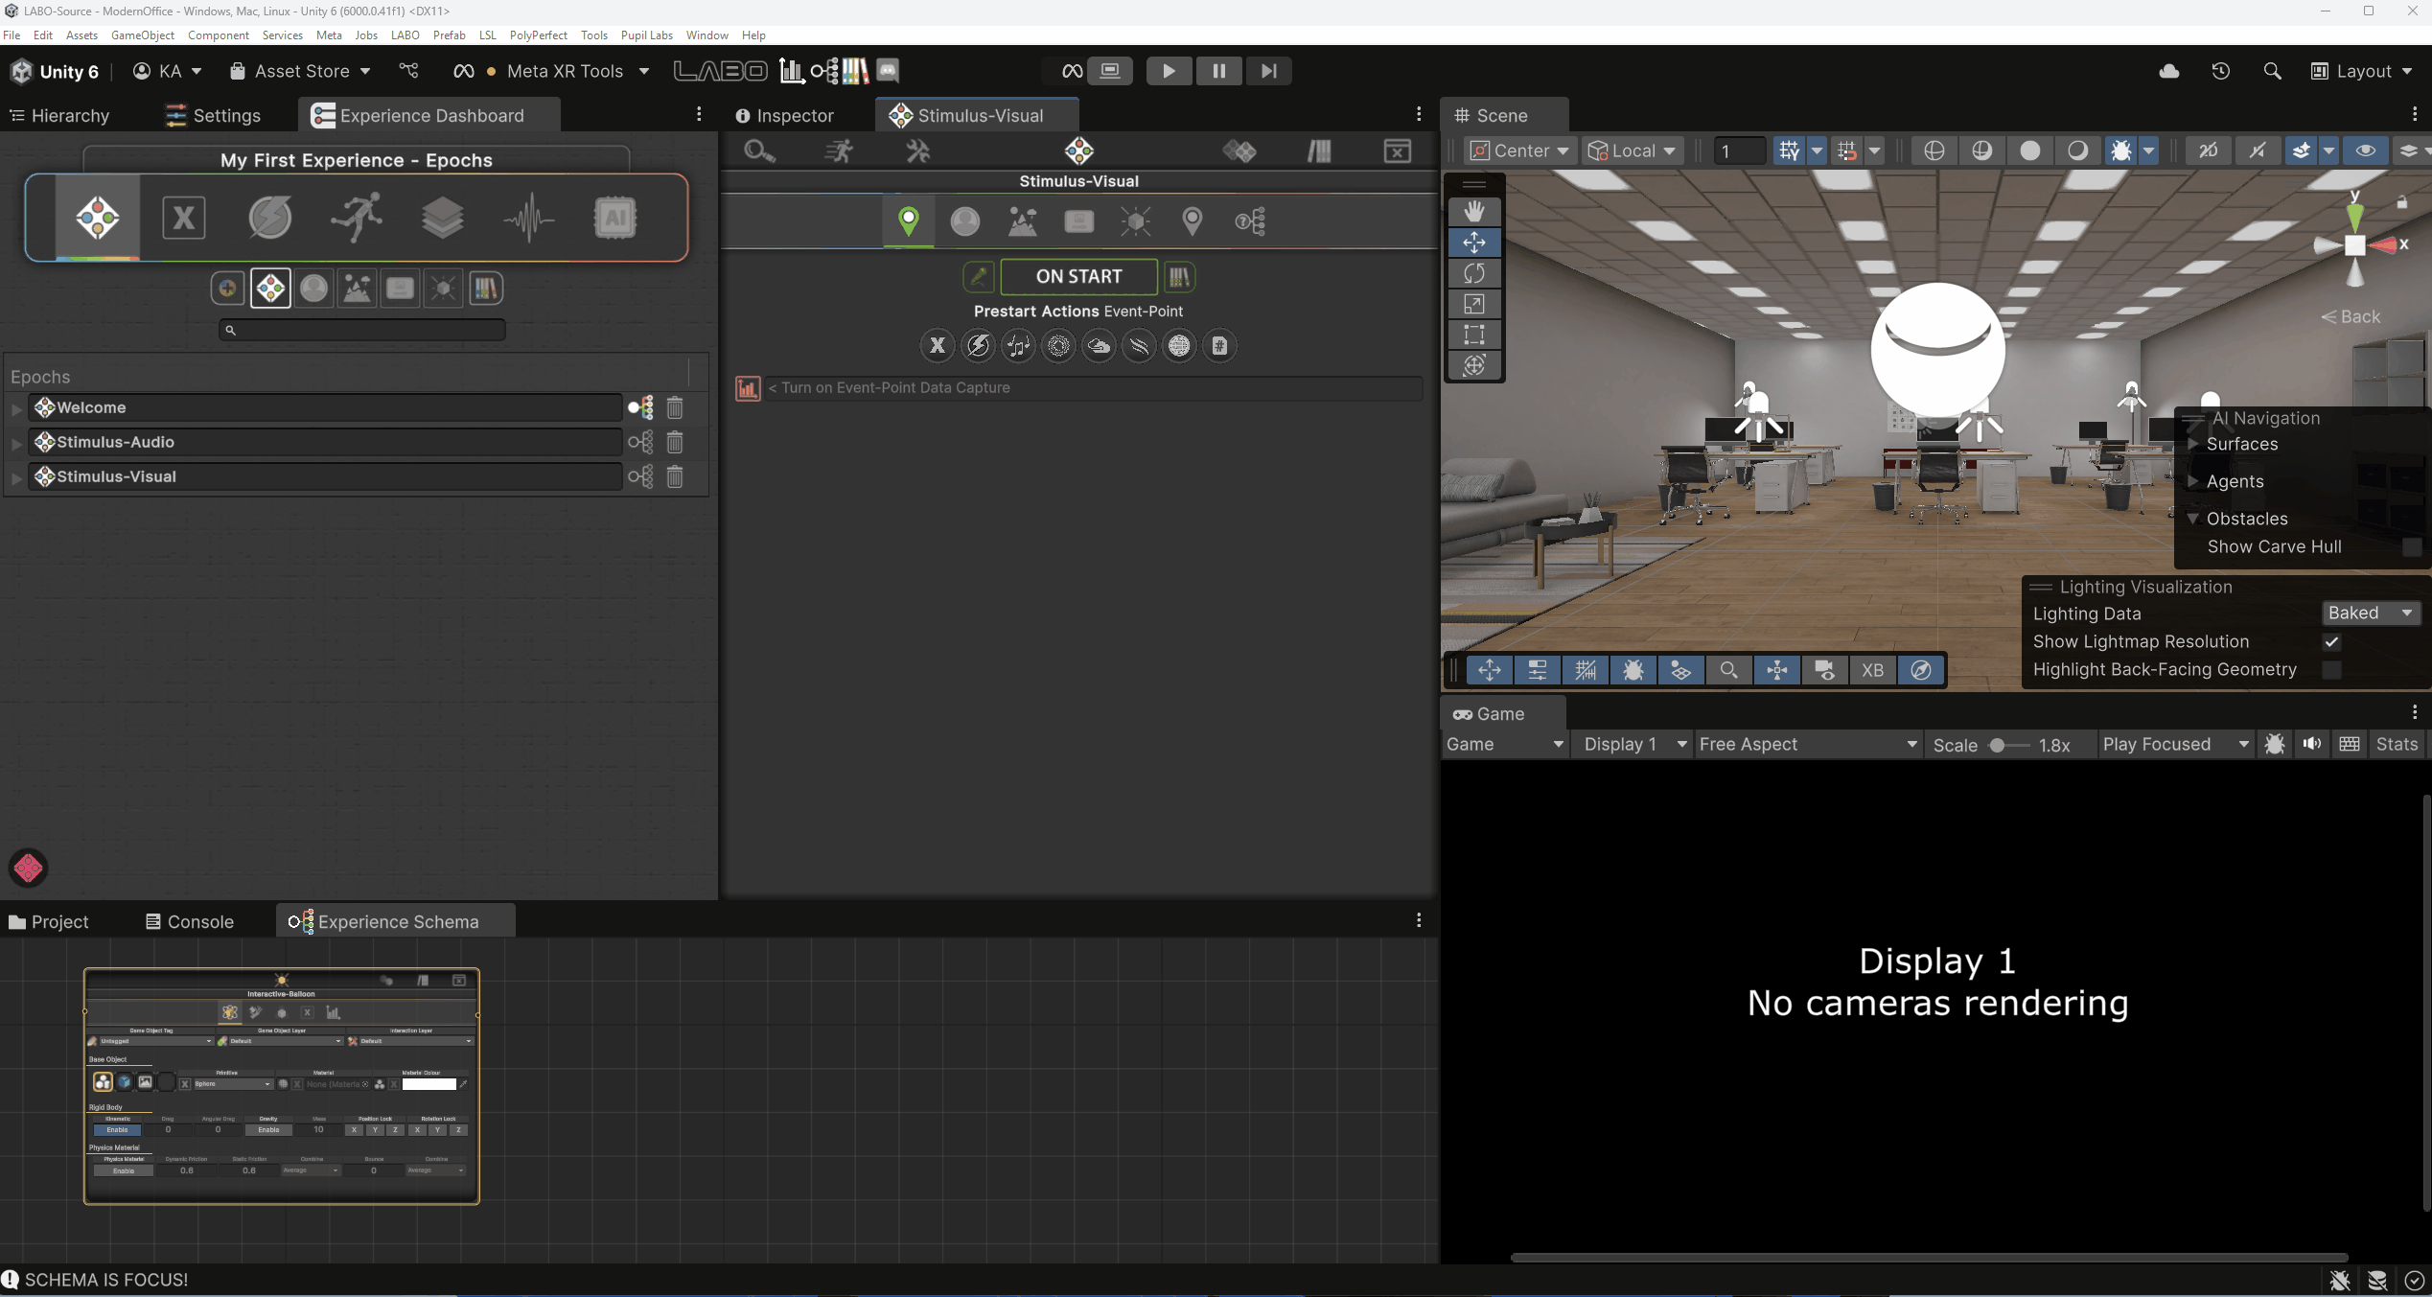Click the Interactive-Balloon node thumbnail
The width and height of the screenshot is (2432, 1297).
tap(282, 1086)
